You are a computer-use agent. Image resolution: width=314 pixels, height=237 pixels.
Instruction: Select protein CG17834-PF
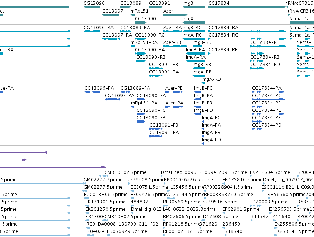(266, 103)
